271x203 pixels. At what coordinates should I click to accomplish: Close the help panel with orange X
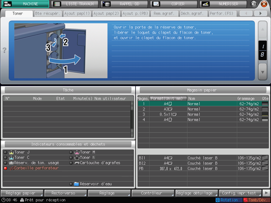coord(264,4)
